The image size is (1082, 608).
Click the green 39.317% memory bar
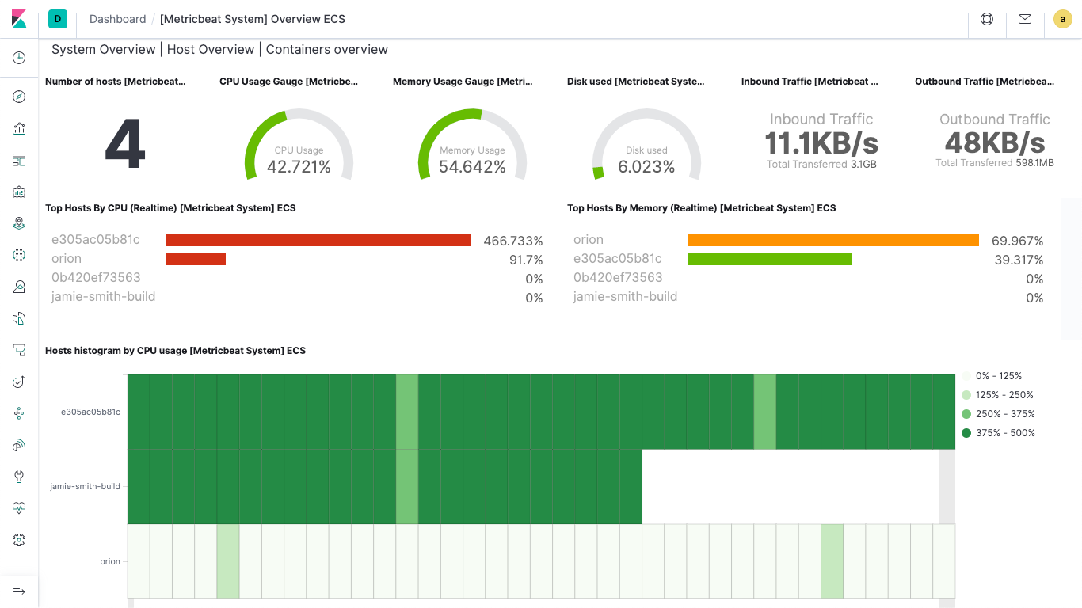(x=769, y=259)
